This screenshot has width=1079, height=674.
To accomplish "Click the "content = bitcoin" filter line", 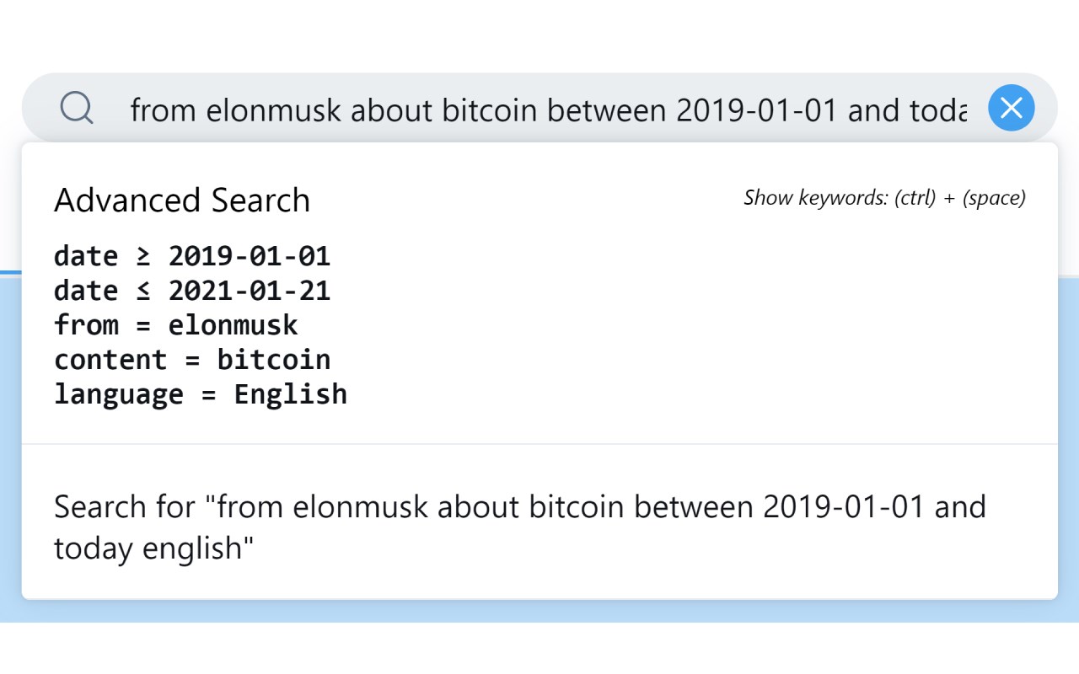I will click(192, 360).
